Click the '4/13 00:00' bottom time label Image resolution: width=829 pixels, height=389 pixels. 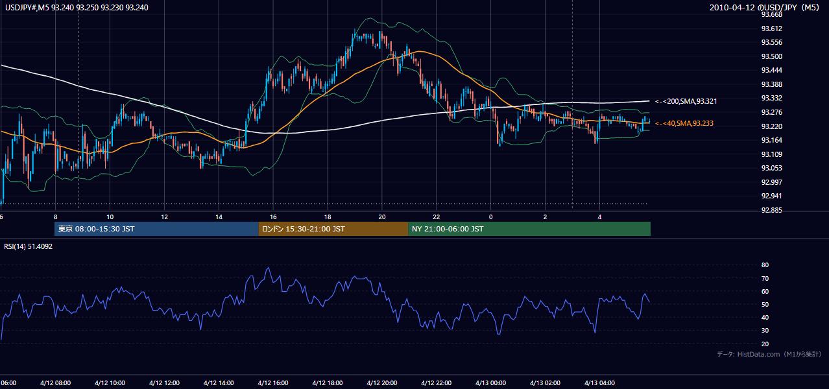pos(491,383)
